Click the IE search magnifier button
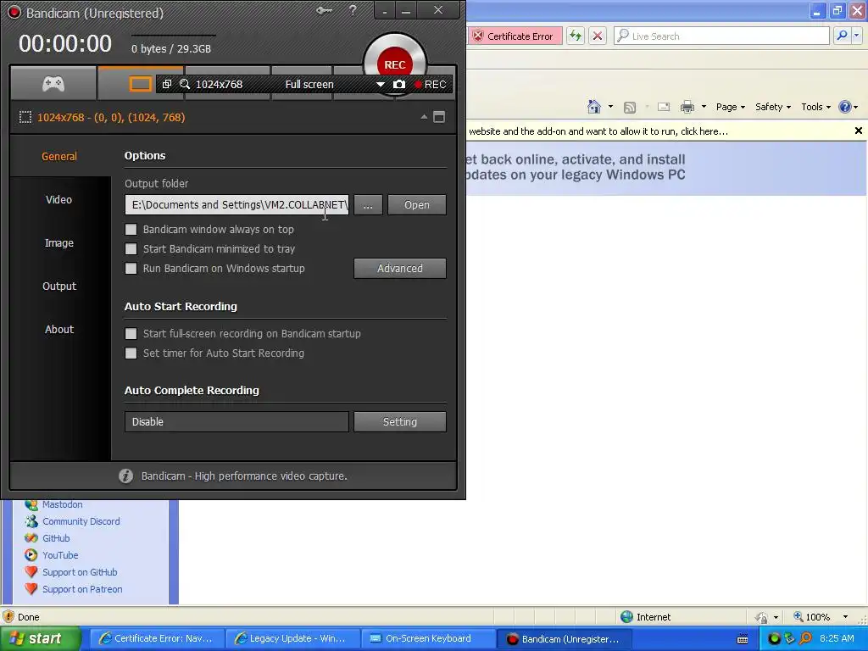 [x=842, y=36]
